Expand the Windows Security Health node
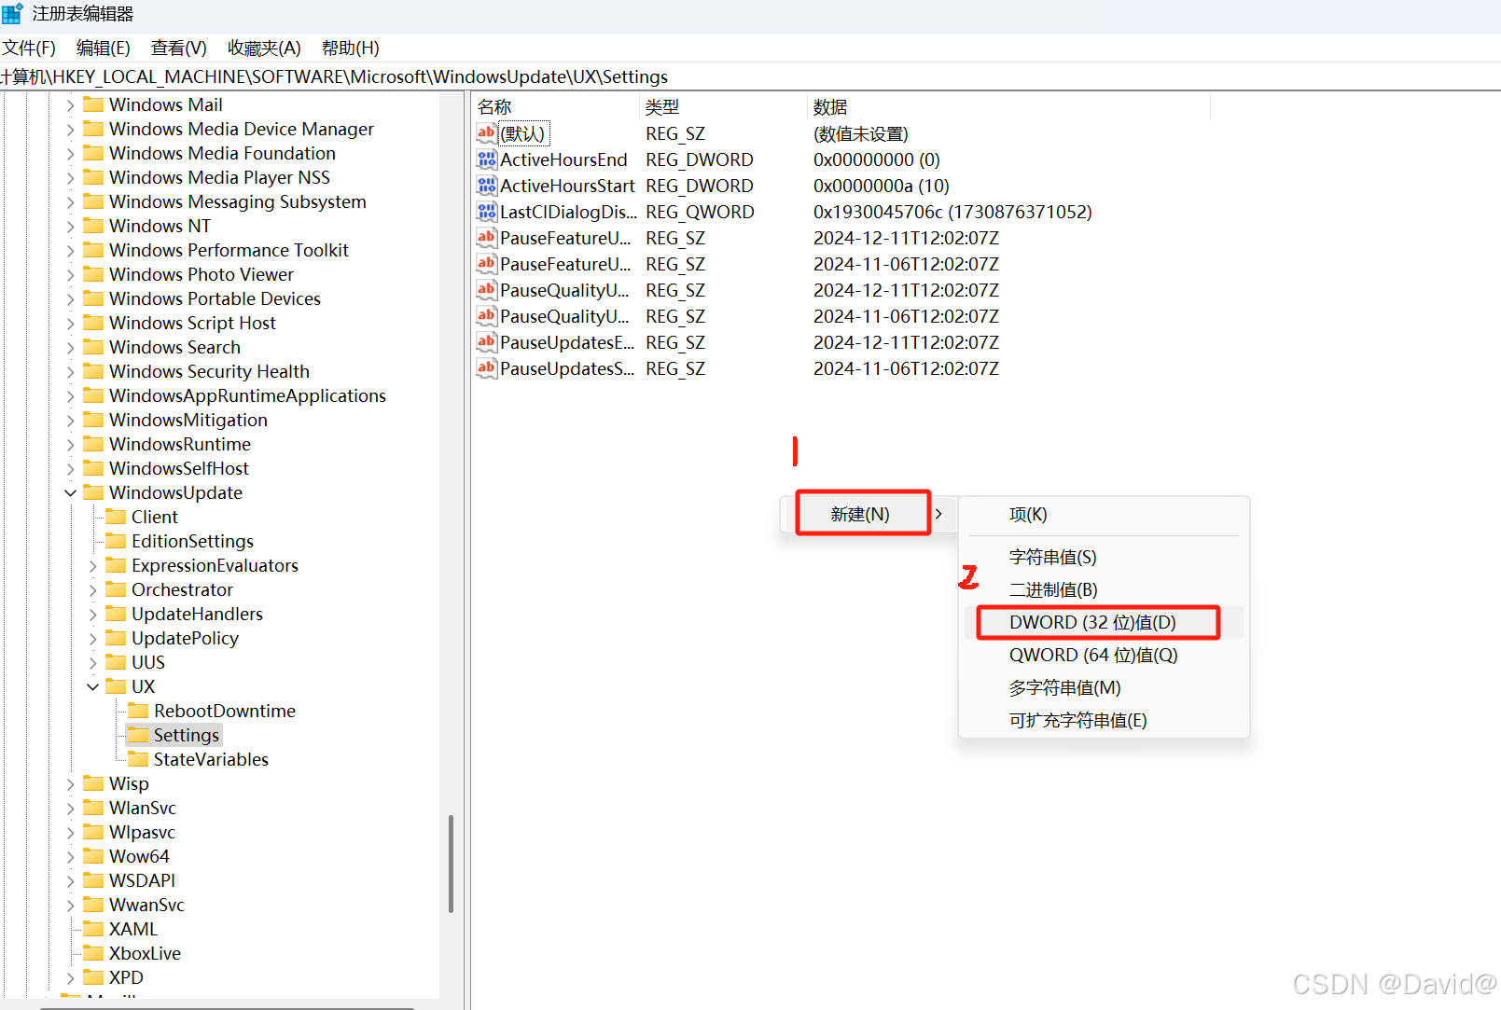The image size is (1501, 1010). click(70, 371)
